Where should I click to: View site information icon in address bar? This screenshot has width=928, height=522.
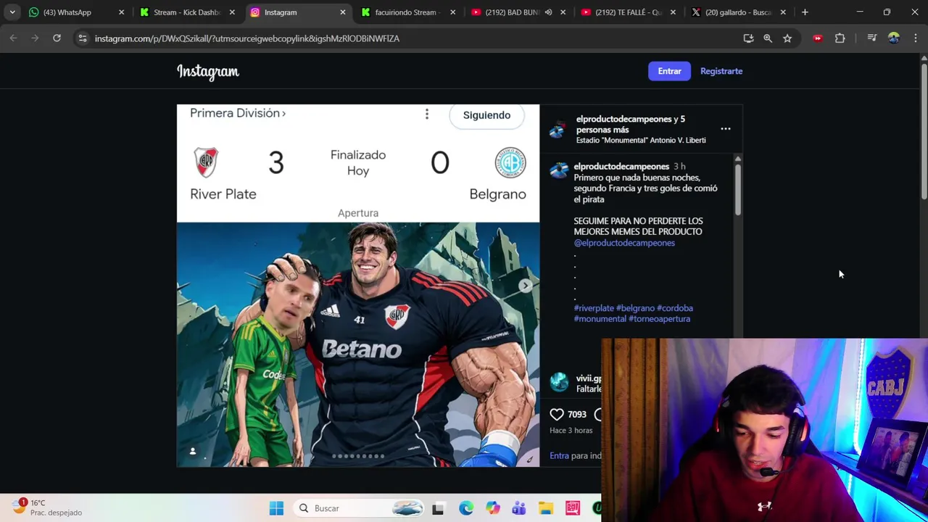tap(83, 38)
